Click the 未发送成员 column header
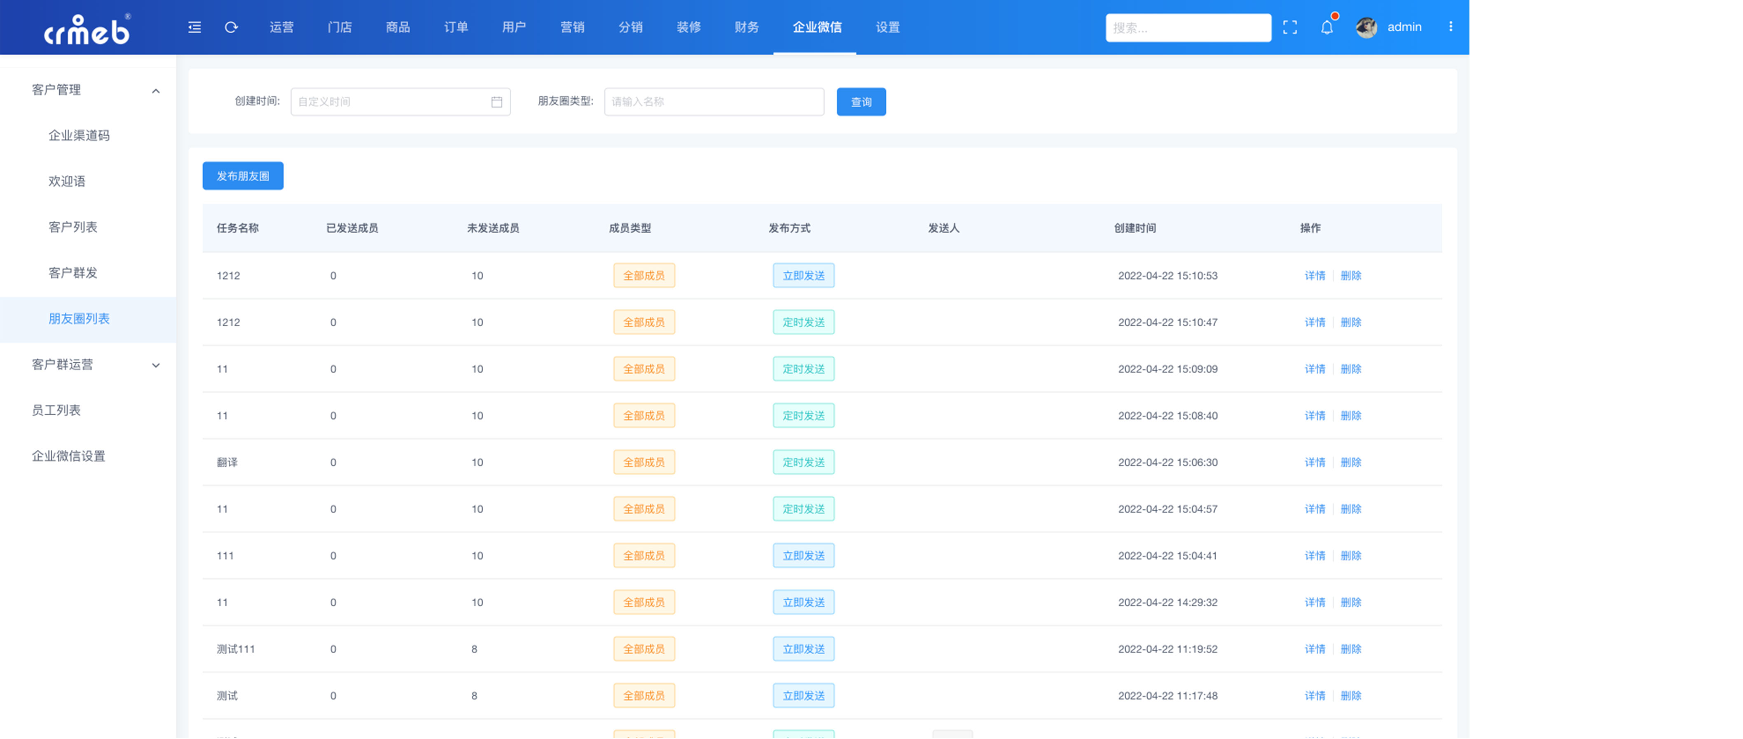 click(x=493, y=228)
